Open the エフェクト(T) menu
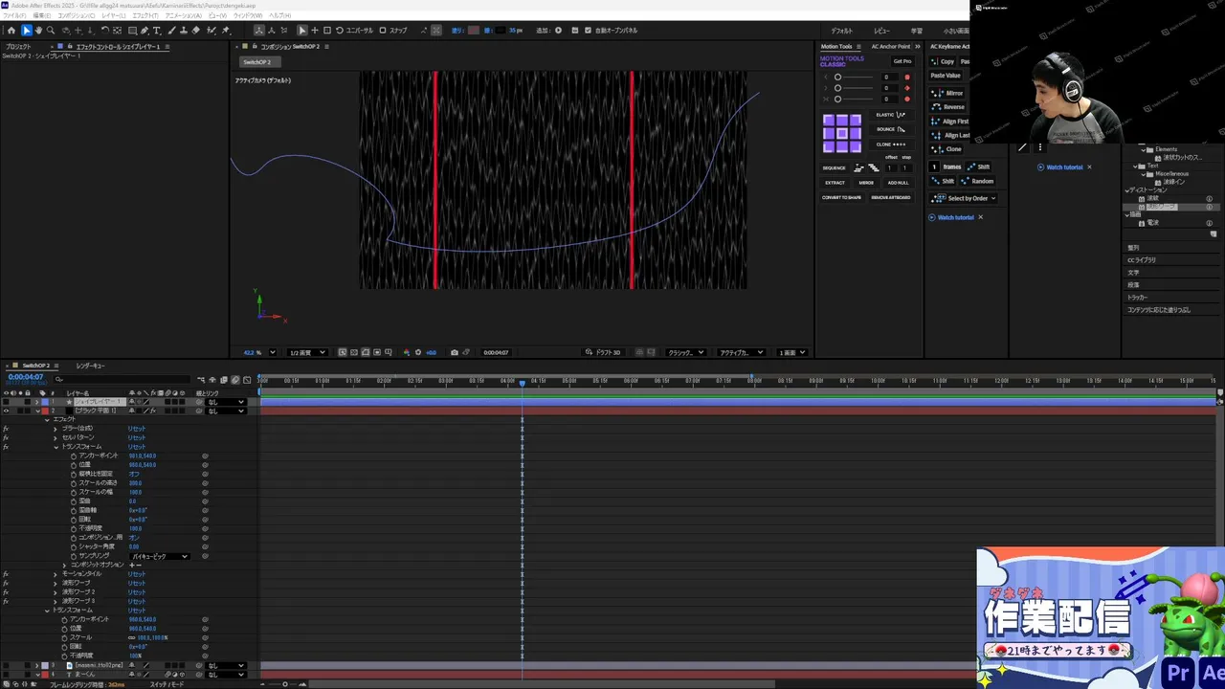 click(145, 16)
